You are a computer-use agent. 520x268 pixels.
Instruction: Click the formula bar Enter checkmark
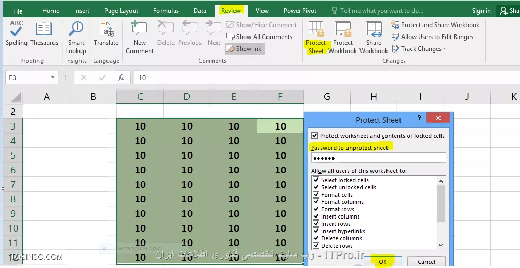pos(102,78)
